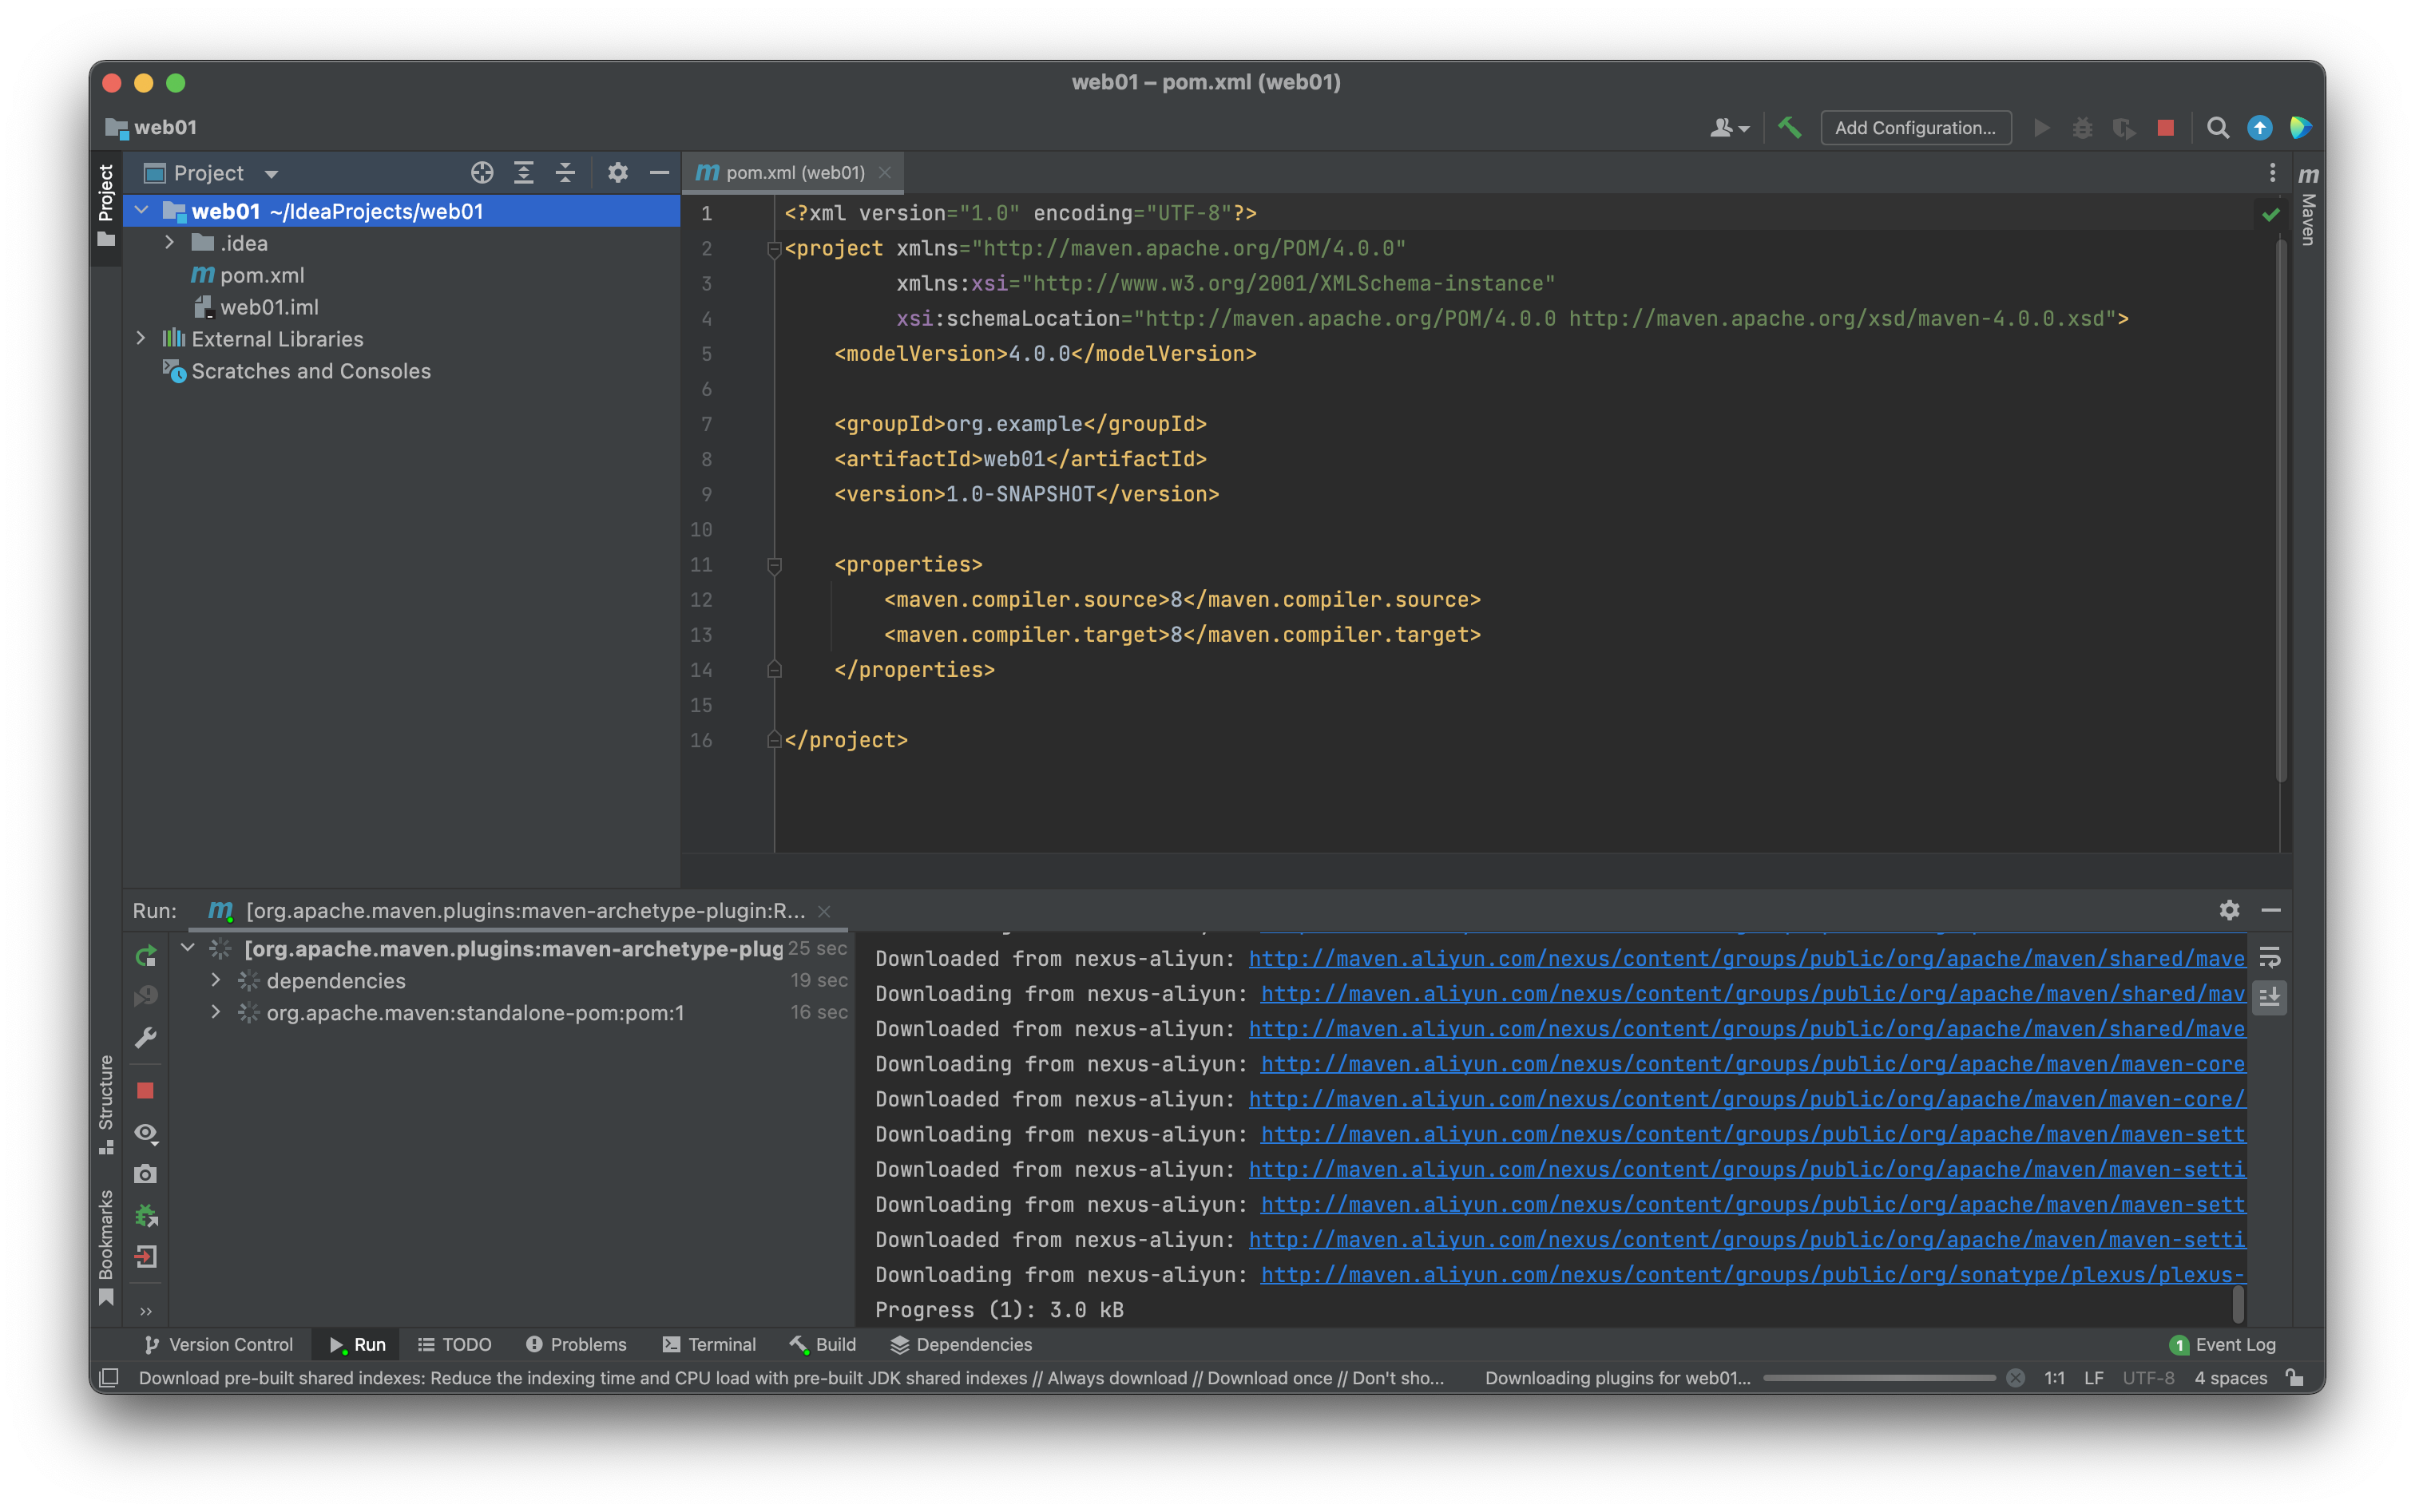Click the Debug bug icon in toolbar
2415x1512 pixels.
(x=2082, y=128)
